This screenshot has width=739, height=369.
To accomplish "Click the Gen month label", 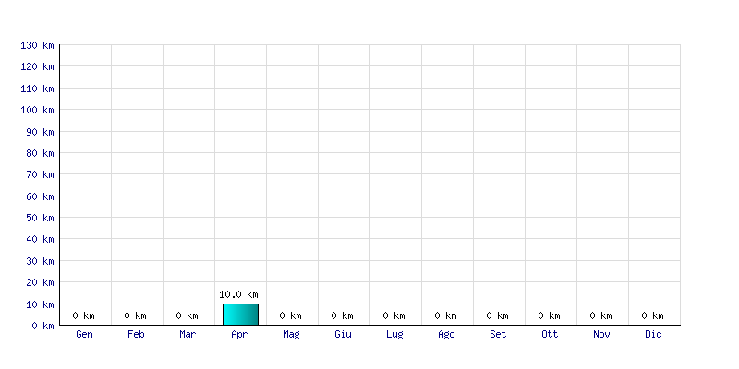I will click(x=84, y=334).
